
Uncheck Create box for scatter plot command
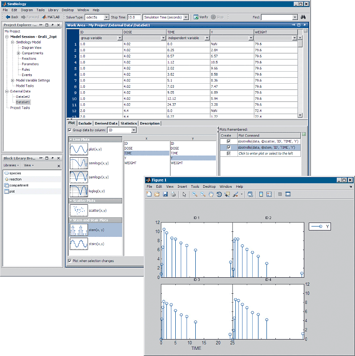[229, 141]
